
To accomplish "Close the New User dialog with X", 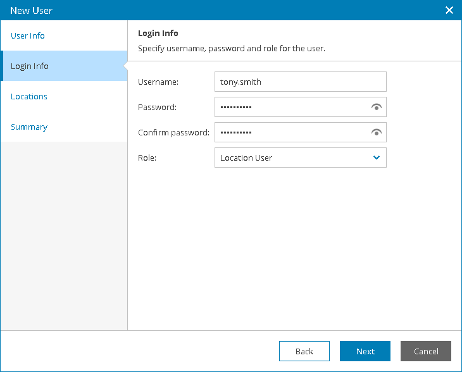I will pyautogui.click(x=449, y=10).
